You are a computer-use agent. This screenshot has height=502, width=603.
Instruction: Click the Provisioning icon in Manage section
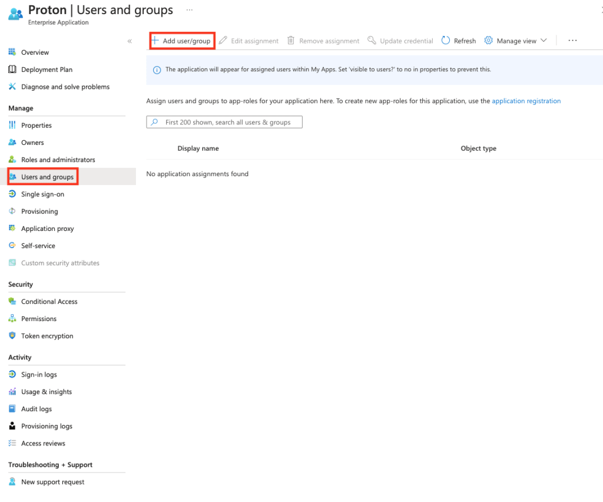12,211
